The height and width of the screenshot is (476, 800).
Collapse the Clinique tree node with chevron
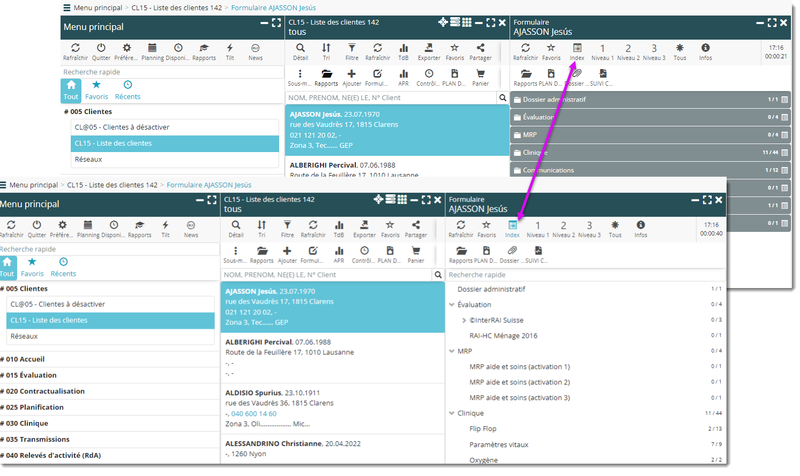(x=452, y=413)
